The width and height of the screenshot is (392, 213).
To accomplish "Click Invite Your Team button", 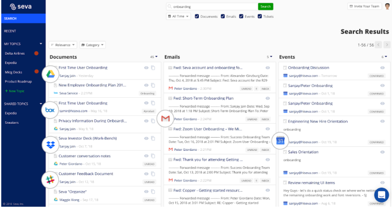I will [364, 6].
